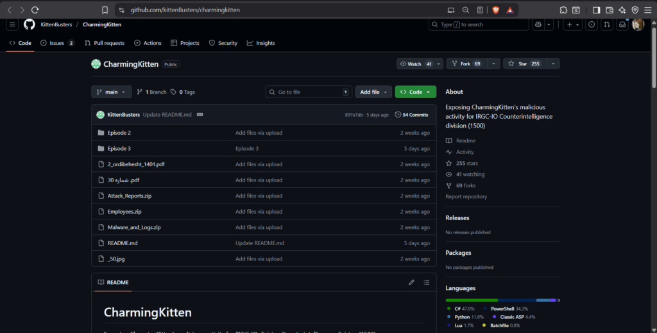Open the hamburger navigation menu
This screenshot has height=333, width=657.
(12, 24)
